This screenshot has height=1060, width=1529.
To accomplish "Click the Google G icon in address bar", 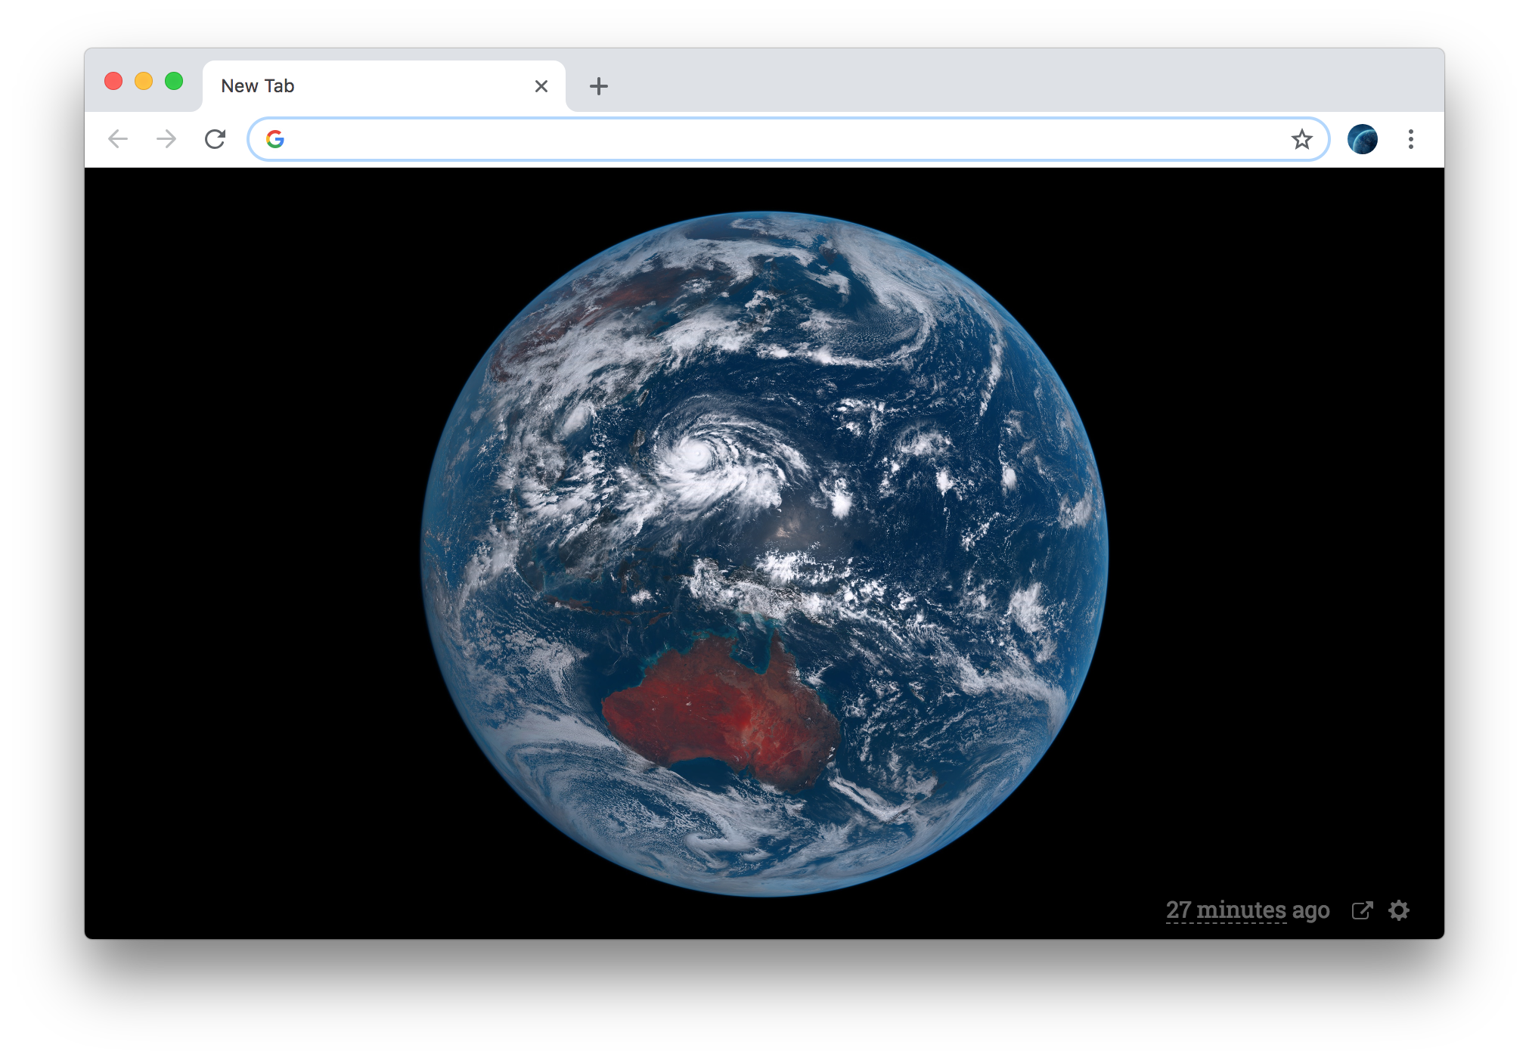I will [x=275, y=139].
